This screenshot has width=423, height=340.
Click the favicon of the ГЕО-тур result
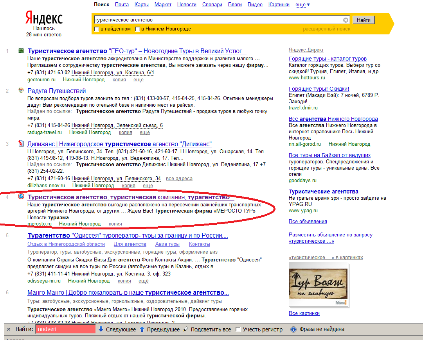(21, 51)
